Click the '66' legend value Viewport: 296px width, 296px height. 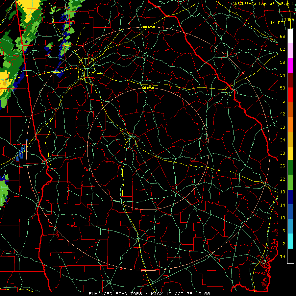pos(283,36)
